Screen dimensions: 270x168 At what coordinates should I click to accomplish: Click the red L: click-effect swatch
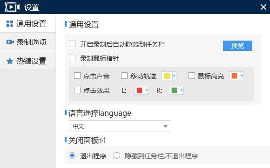(x=139, y=90)
